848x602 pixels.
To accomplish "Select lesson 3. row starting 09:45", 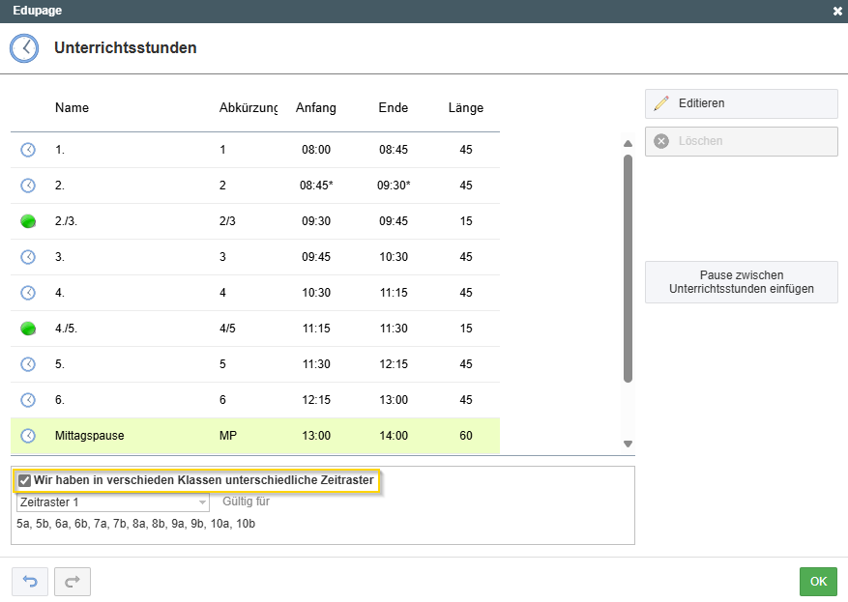I will [255, 257].
